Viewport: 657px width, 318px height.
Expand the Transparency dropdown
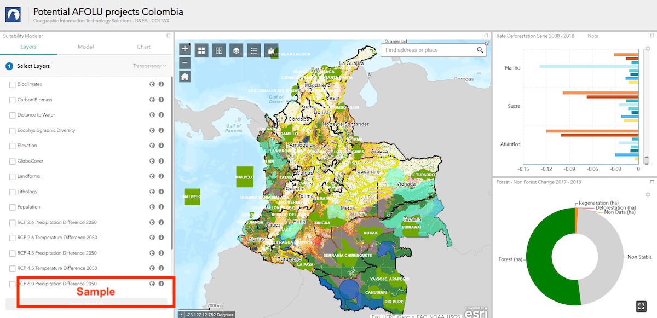149,66
